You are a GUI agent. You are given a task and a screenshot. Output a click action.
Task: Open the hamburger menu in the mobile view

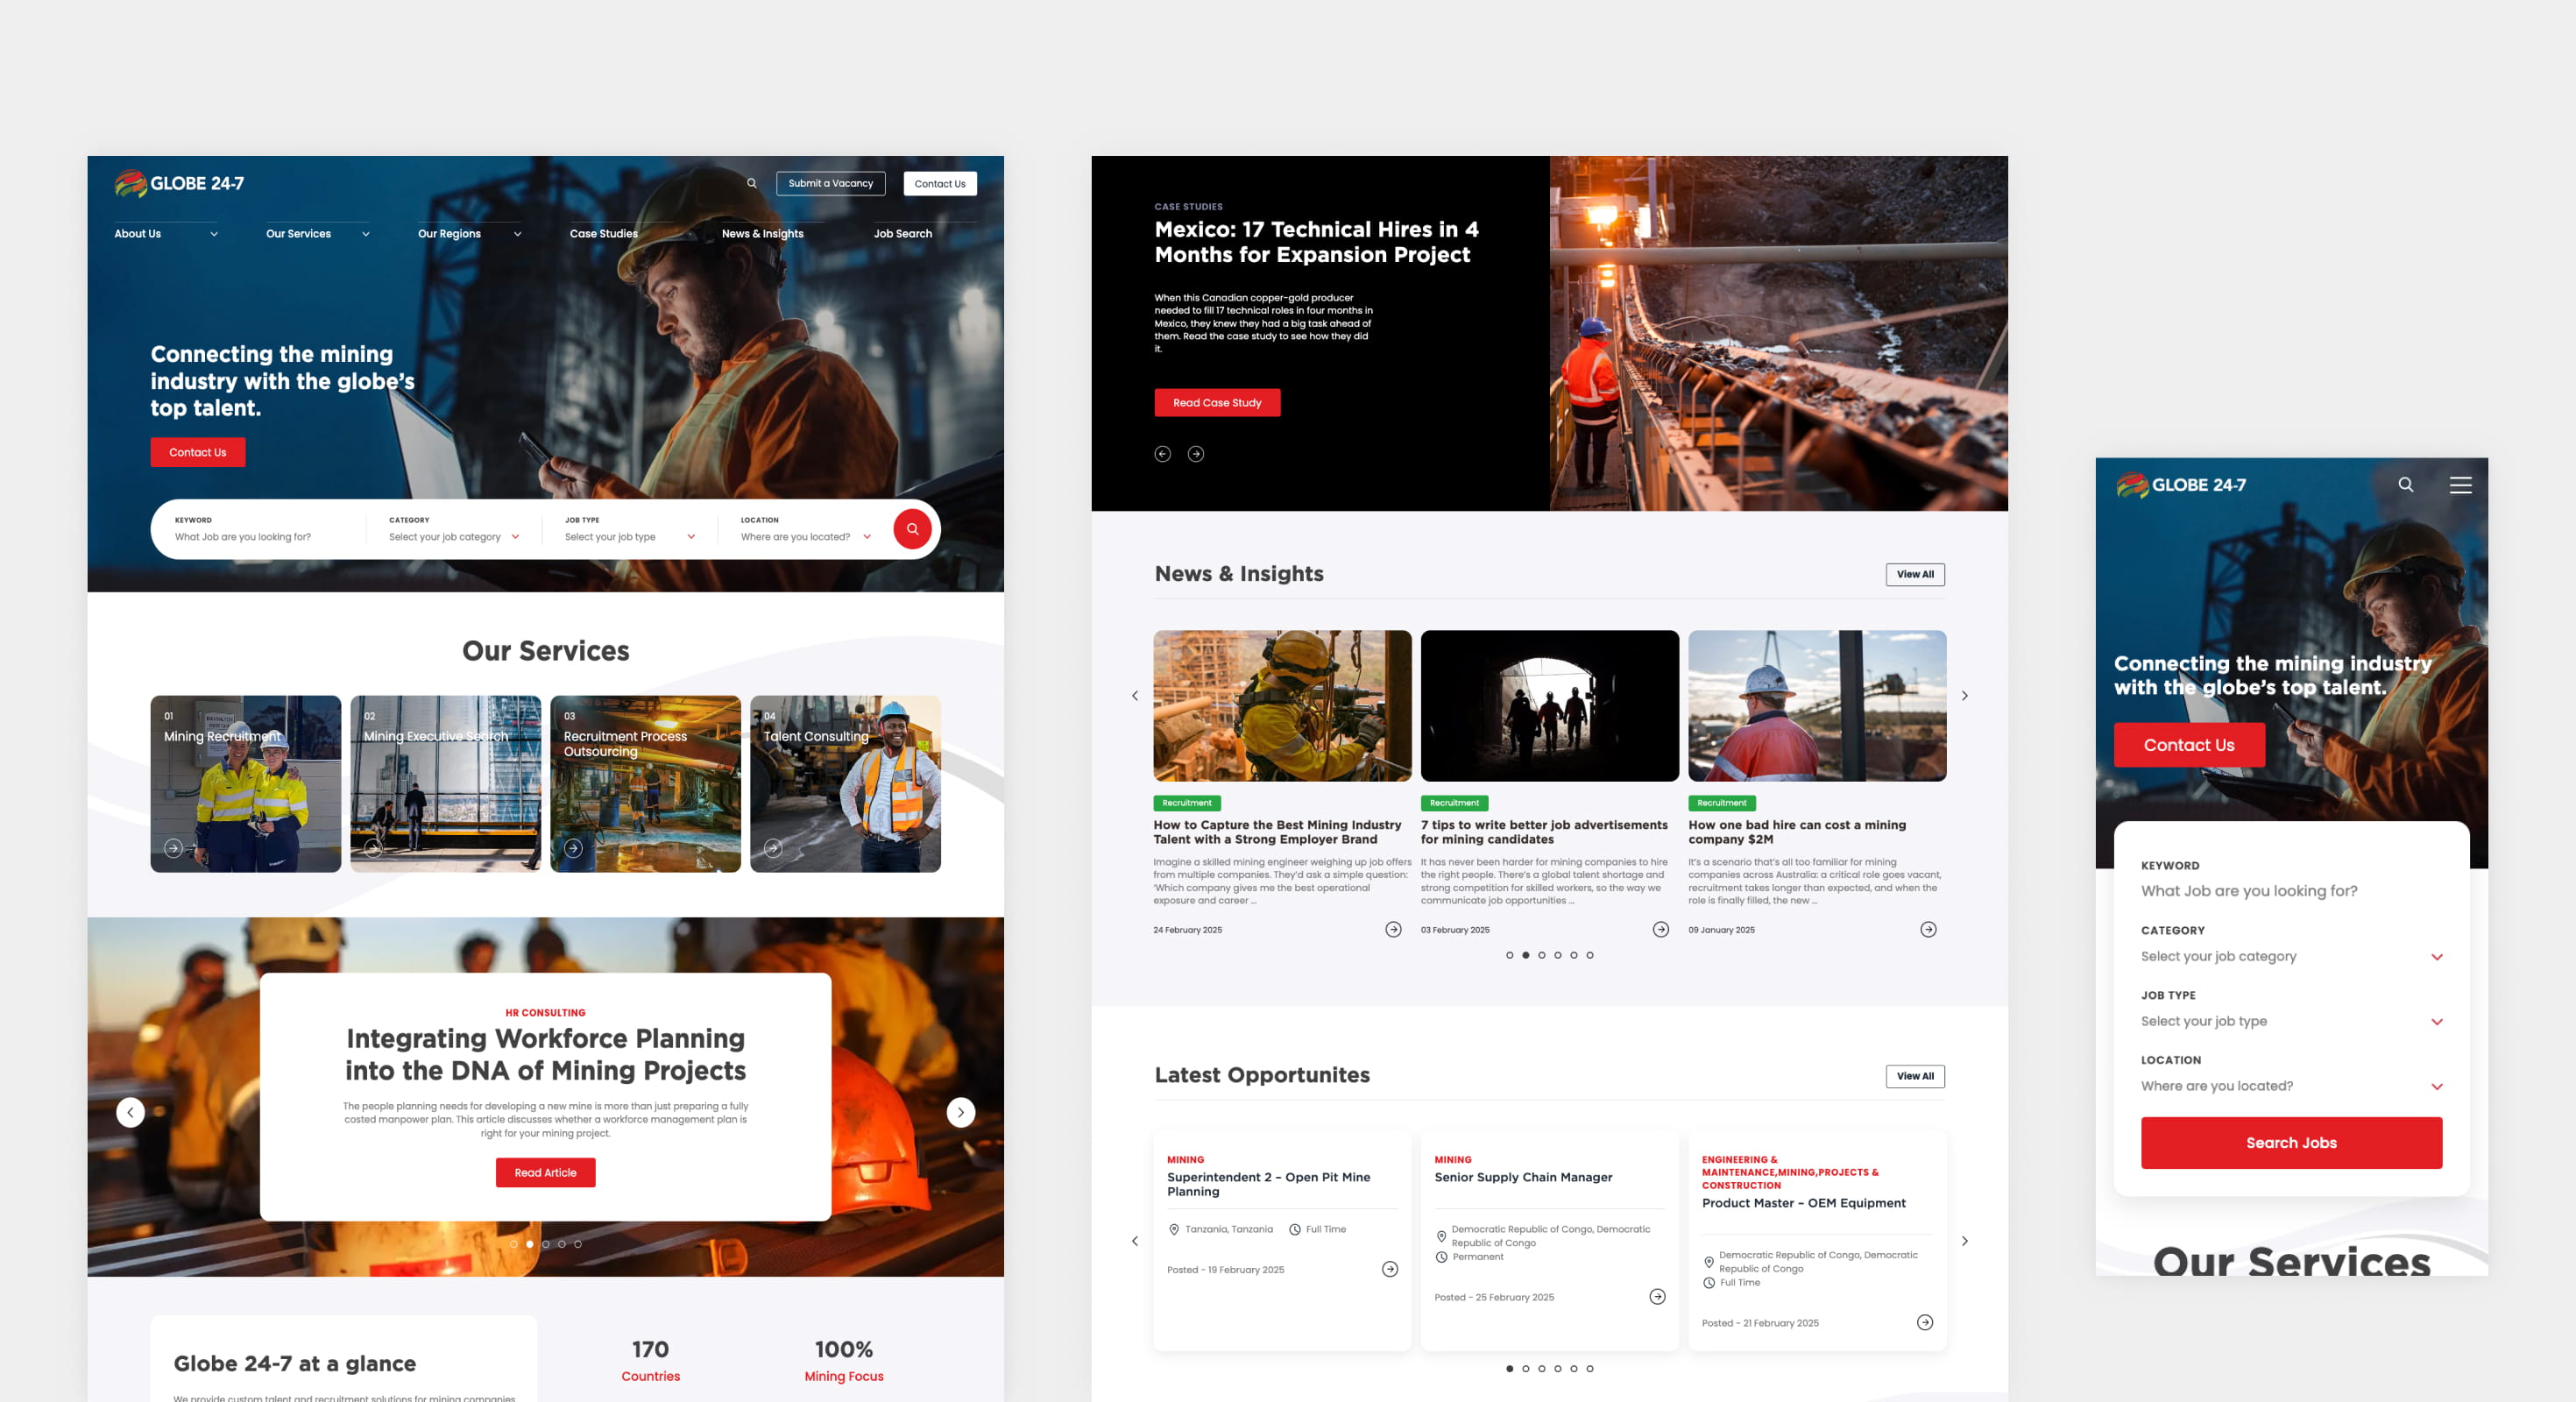pos(2460,485)
